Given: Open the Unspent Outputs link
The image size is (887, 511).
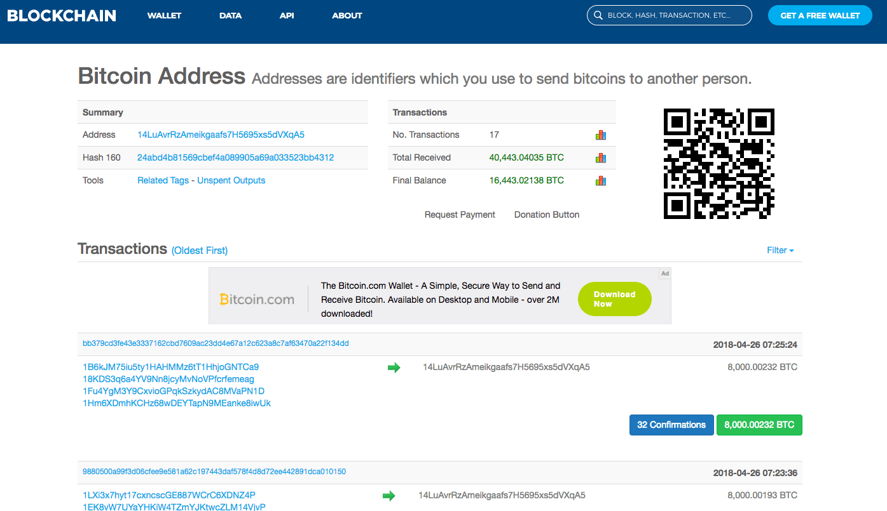Looking at the screenshot, I should click(x=231, y=180).
